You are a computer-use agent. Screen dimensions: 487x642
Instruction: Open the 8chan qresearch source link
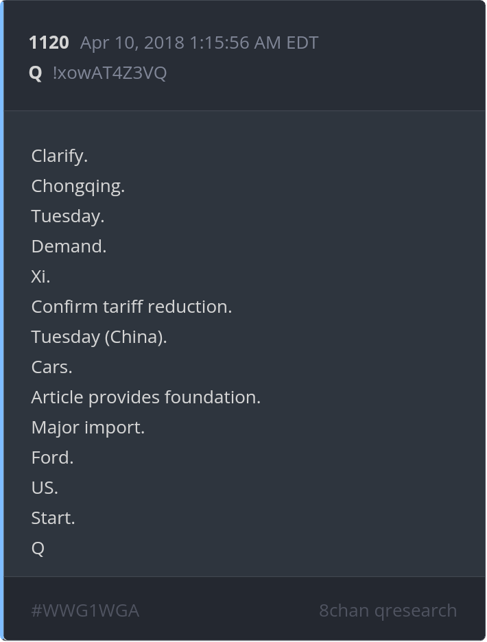pyautogui.click(x=388, y=610)
